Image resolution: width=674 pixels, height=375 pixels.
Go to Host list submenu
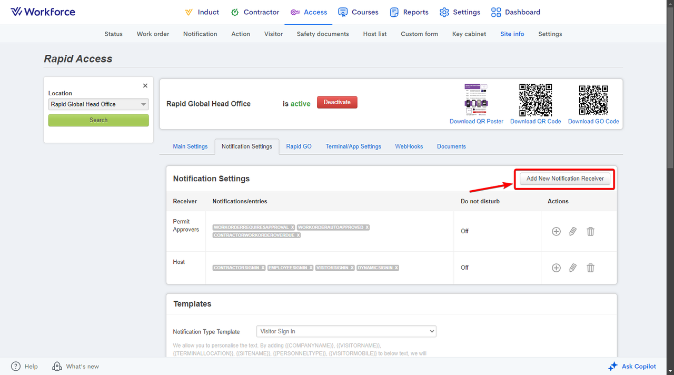click(375, 34)
